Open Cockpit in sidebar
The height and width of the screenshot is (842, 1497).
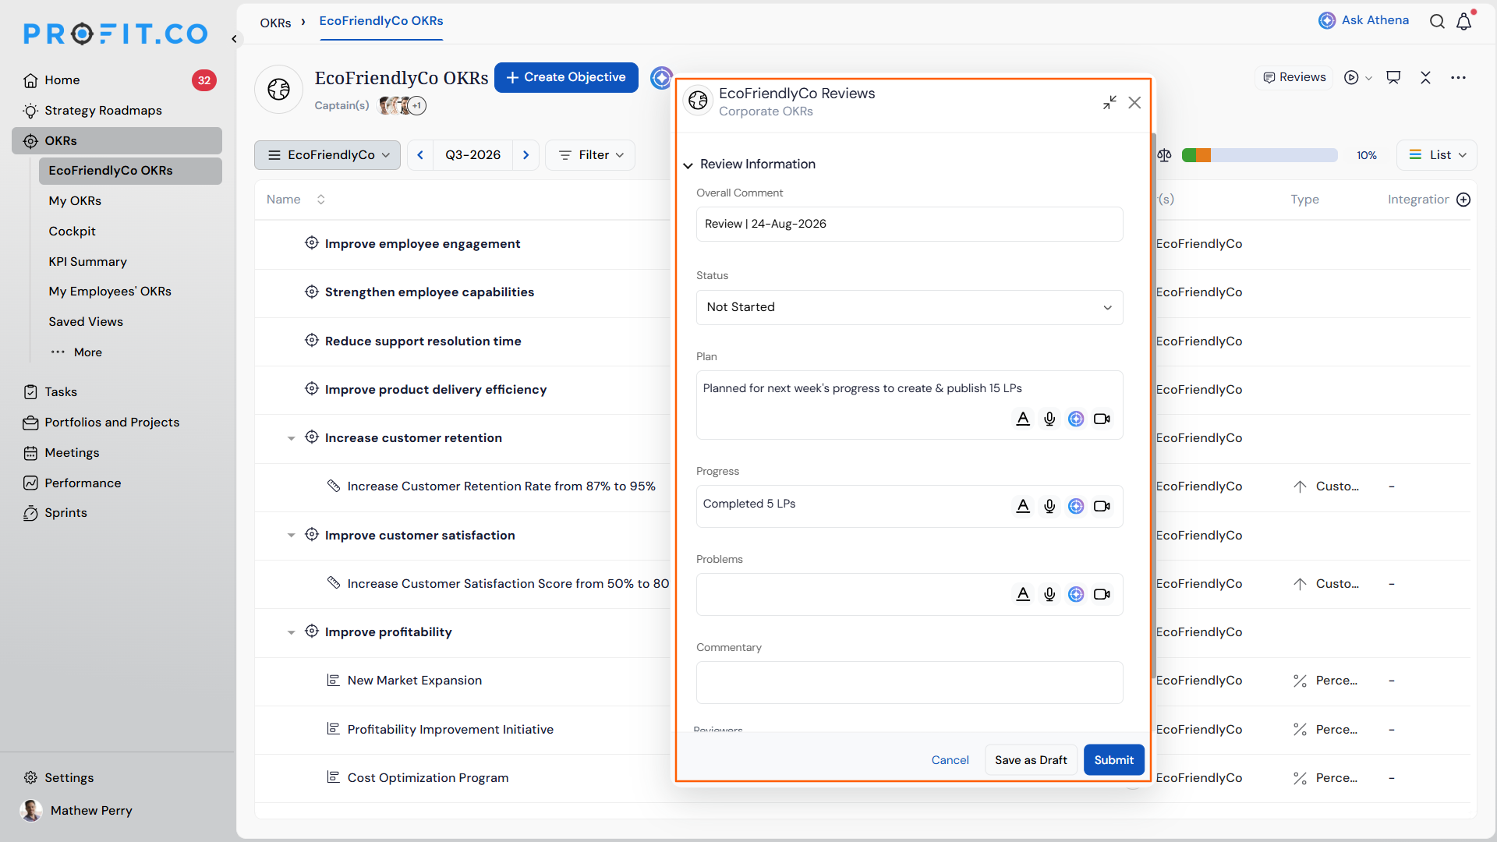(72, 232)
